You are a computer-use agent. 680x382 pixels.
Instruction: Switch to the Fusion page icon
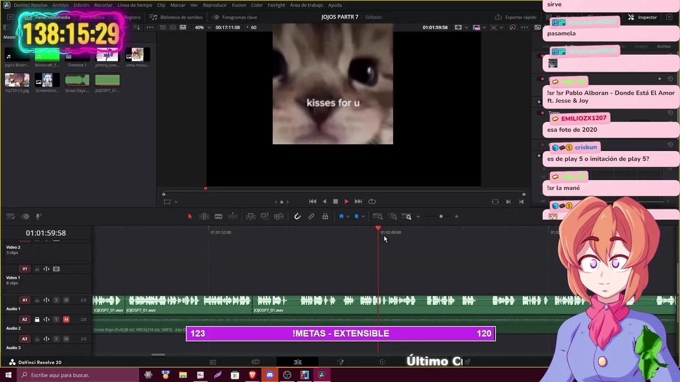click(341, 362)
